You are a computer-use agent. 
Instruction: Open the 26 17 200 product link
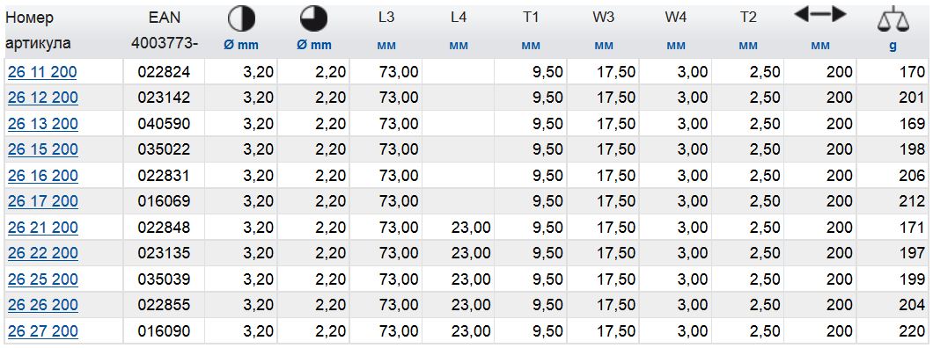click(x=43, y=201)
